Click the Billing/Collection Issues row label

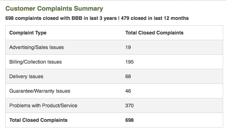click(35, 62)
